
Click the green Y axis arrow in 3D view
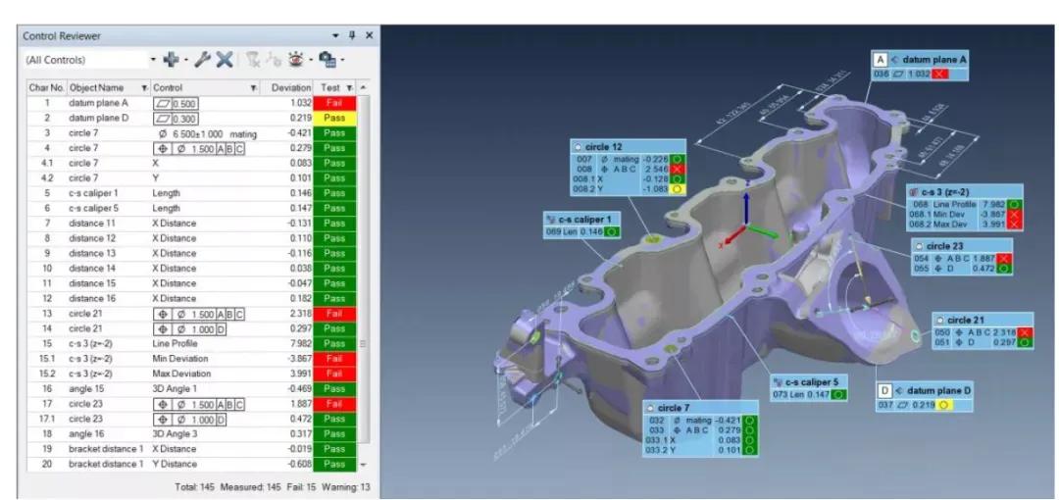pyautogui.click(x=762, y=231)
